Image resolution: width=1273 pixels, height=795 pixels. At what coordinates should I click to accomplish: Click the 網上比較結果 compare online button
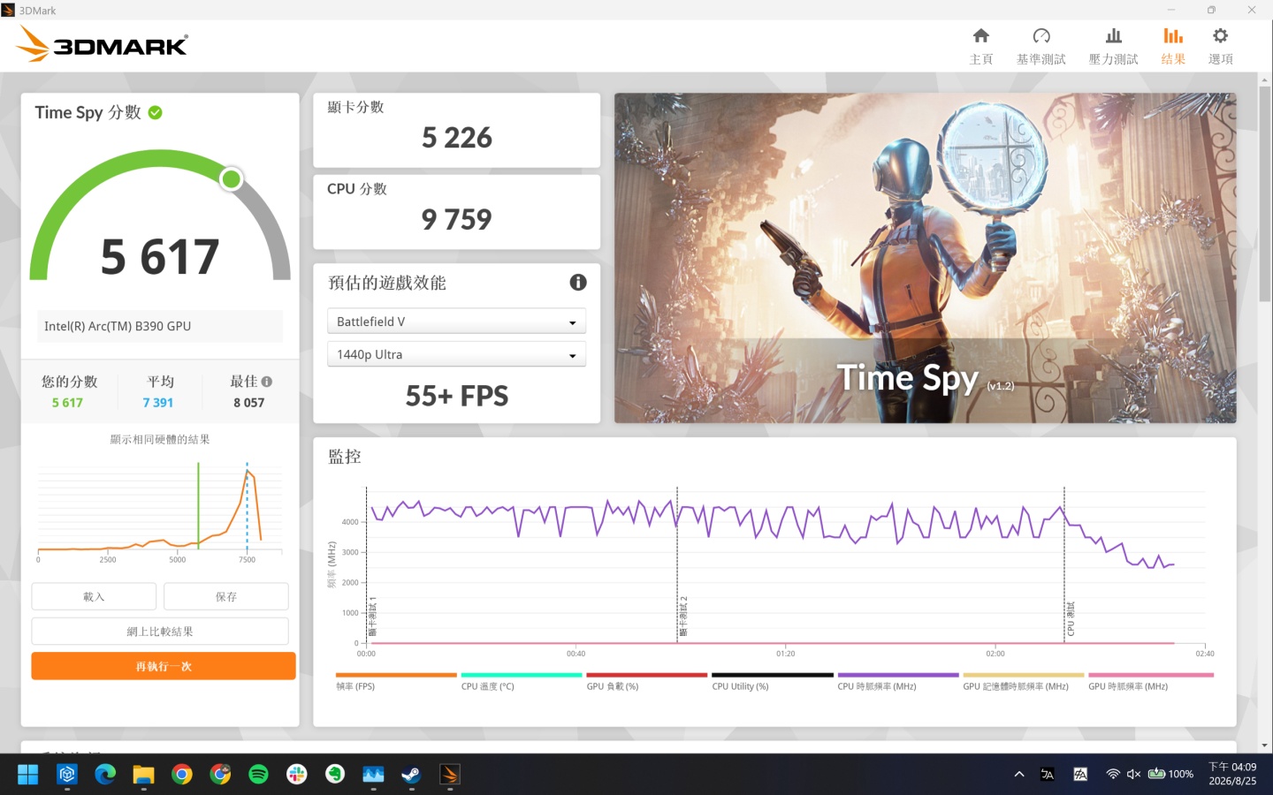[x=160, y=631]
